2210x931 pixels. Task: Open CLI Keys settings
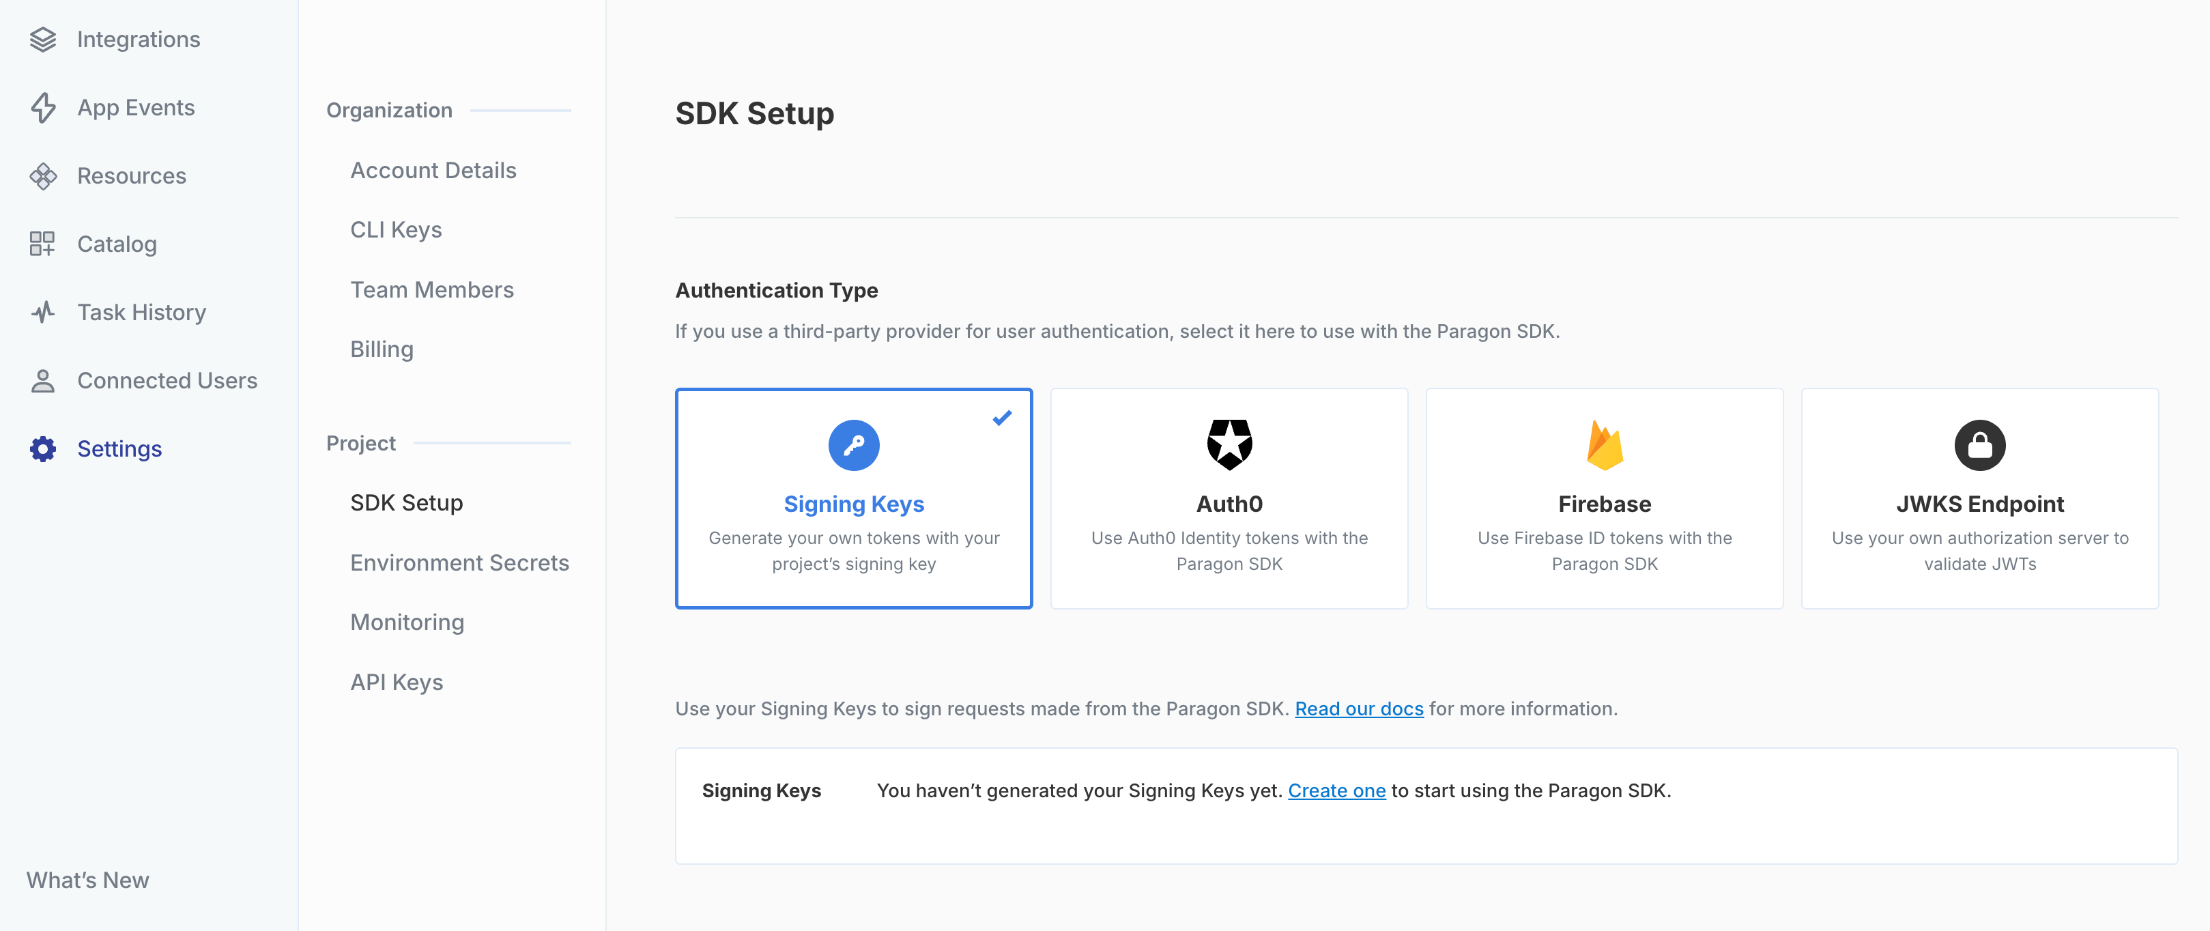click(395, 230)
